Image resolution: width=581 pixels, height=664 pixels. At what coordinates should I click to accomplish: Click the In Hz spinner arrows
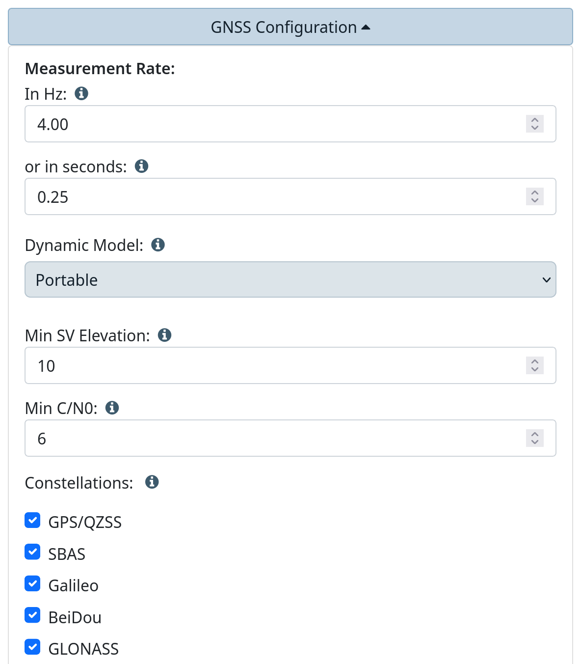tap(535, 124)
